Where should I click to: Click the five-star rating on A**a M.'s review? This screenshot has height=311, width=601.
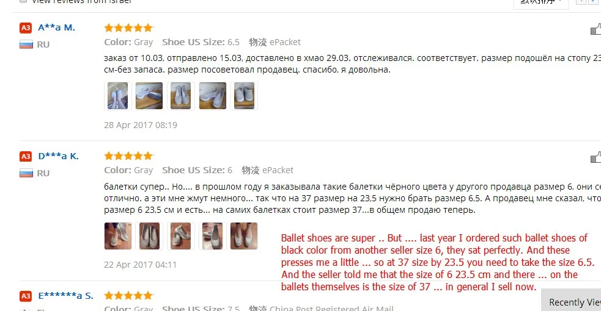129,27
